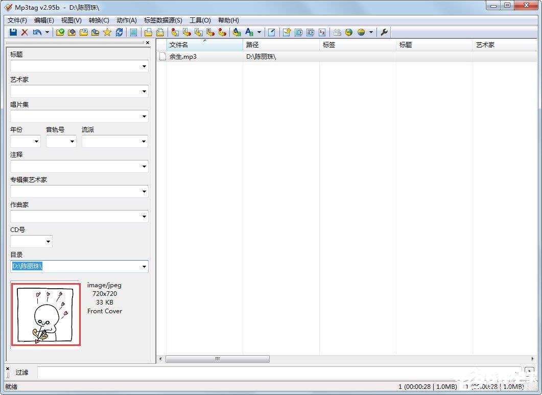Screen dimensions: 542x395
Task: Remove tag using the red X icon
Action: [x=25, y=32]
